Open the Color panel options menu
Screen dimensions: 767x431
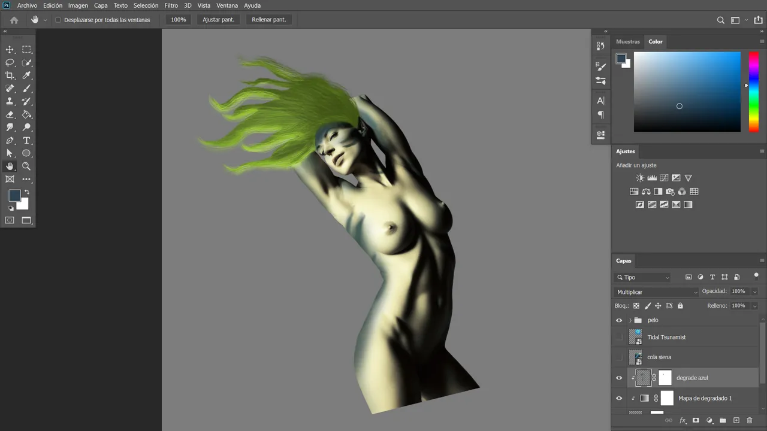coord(762,42)
